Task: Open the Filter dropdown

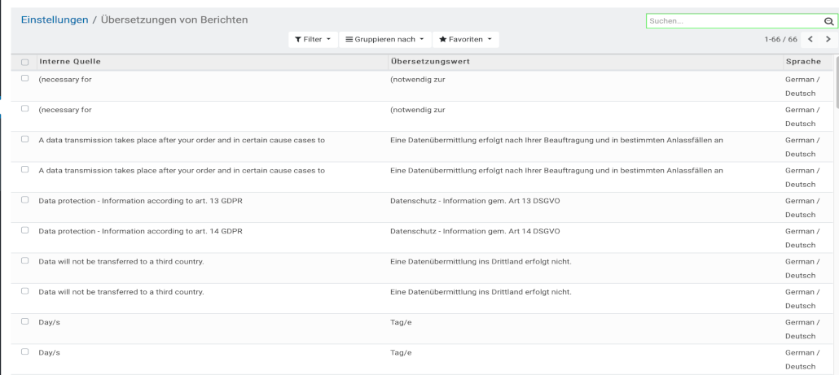Action: tap(313, 39)
